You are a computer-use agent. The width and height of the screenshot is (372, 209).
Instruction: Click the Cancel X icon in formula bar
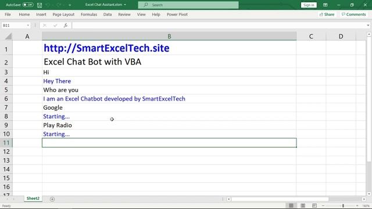pos(45,26)
